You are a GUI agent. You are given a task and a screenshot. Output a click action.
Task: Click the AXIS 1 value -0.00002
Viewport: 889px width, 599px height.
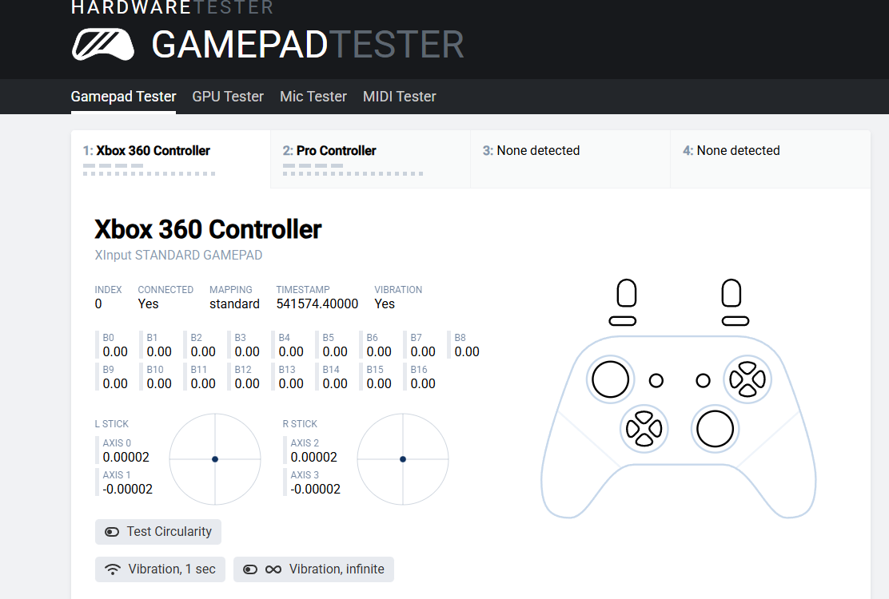tap(128, 489)
